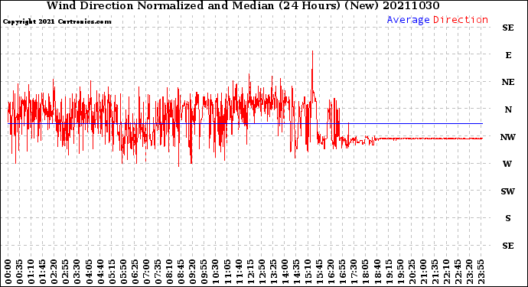Image resolution: width=528 pixels, height=287 pixels.
Task: Click the 17:30 time label
Action: click(x=354, y=272)
